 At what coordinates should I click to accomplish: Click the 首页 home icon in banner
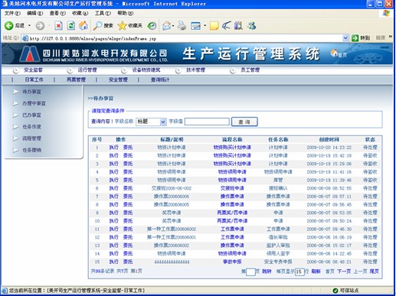[x=339, y=54]
